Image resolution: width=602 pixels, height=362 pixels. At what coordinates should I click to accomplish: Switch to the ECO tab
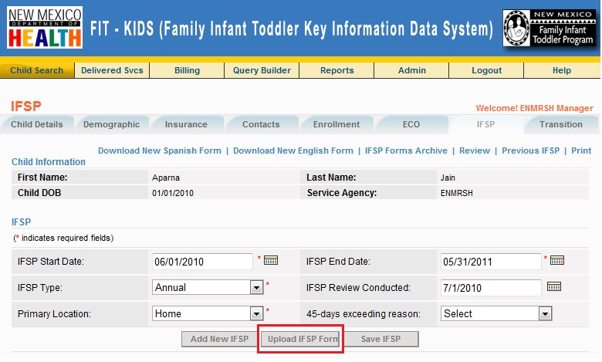click(411, 124)
